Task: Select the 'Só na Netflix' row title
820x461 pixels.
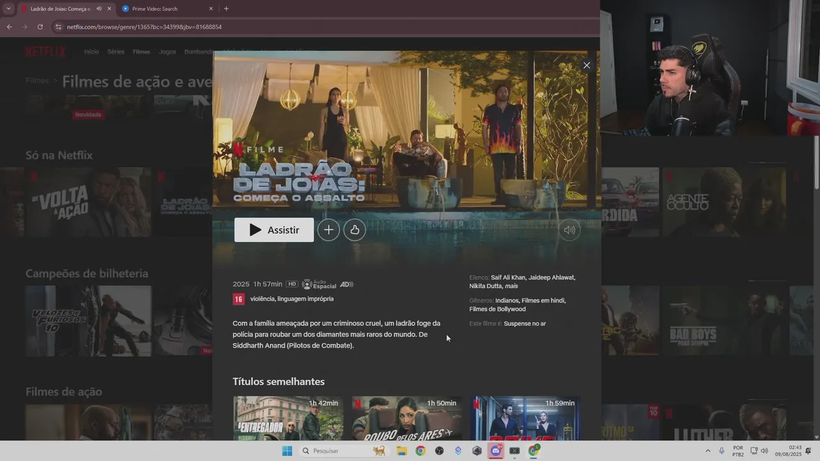Action: tap(59, 156)
